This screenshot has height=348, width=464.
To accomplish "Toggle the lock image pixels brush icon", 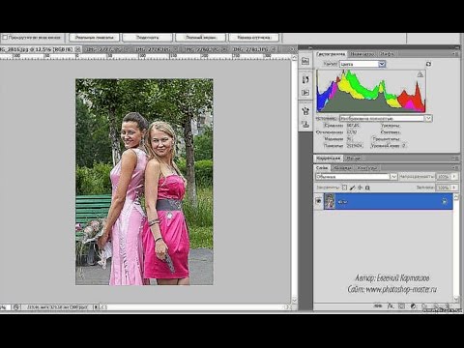I will [352, 188].
